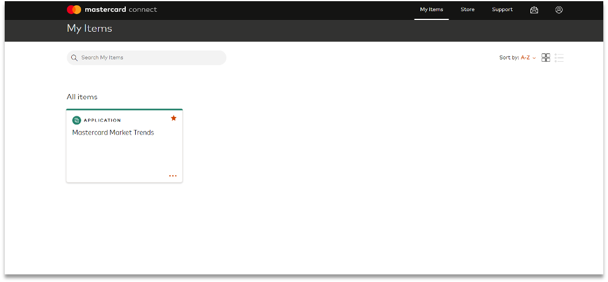Go to the Store tab
608x282 pixels.
pos(467,9)
